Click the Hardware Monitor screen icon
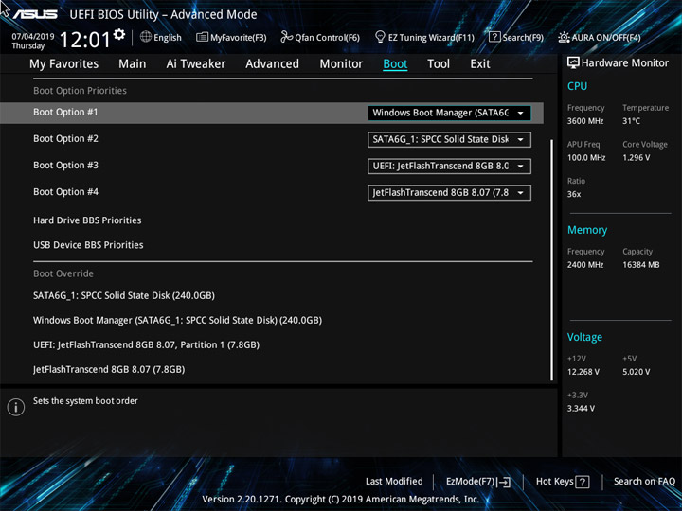Screen dimensions: 682x511 tap(573, 62)
